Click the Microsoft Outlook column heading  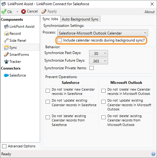click(x=126, y=83)
